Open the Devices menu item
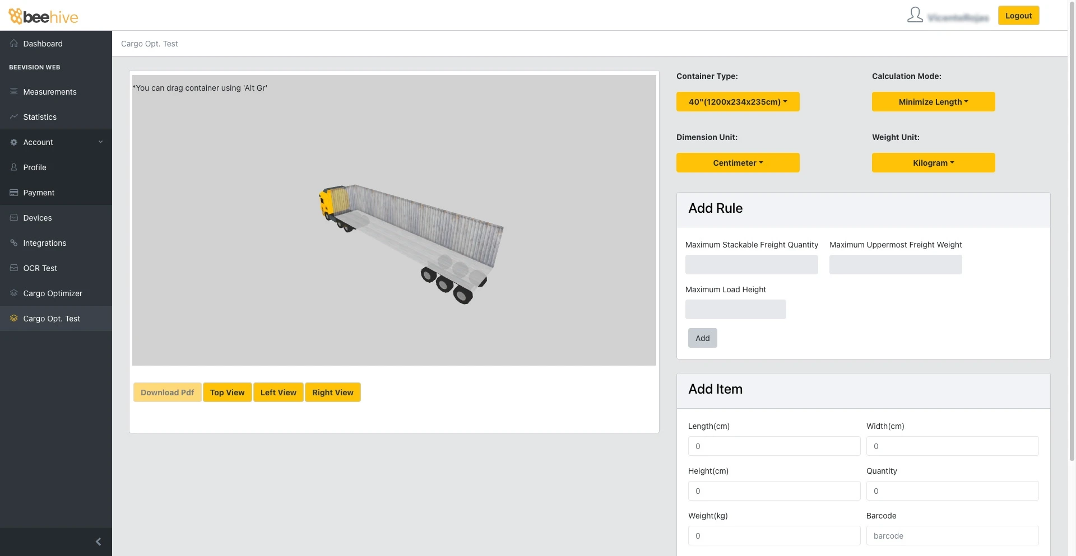 click(38, 218)
